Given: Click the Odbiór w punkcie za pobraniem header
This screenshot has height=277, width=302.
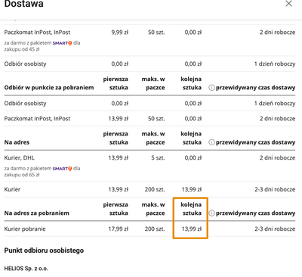Looking at the screenshot, I should point(49,88).
